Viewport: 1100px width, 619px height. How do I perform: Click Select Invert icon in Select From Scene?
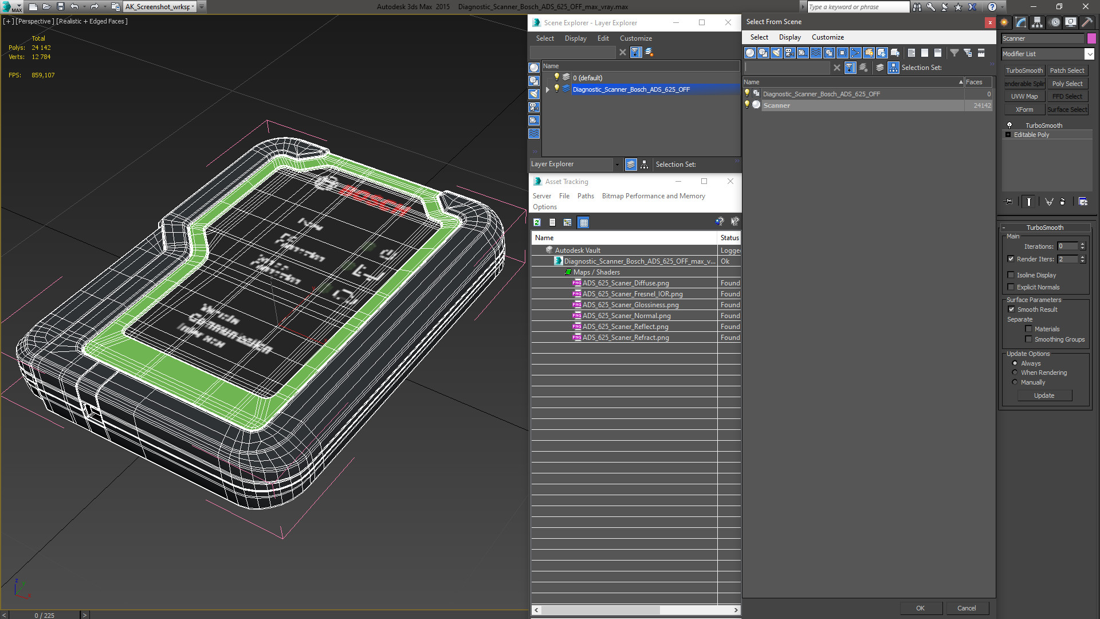coord(938,53)
